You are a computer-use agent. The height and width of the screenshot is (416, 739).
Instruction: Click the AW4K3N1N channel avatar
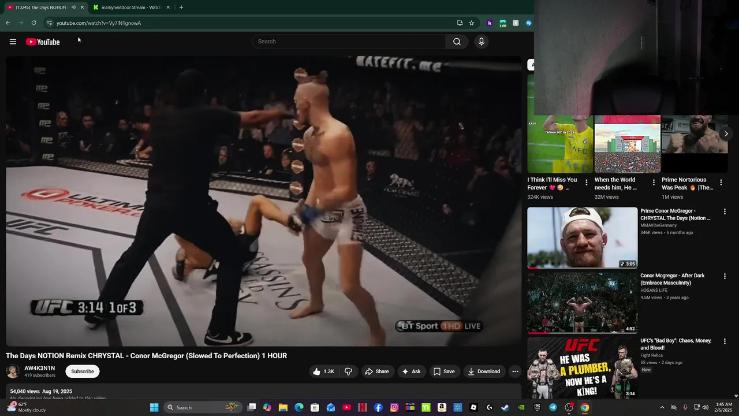coord(13,372)
